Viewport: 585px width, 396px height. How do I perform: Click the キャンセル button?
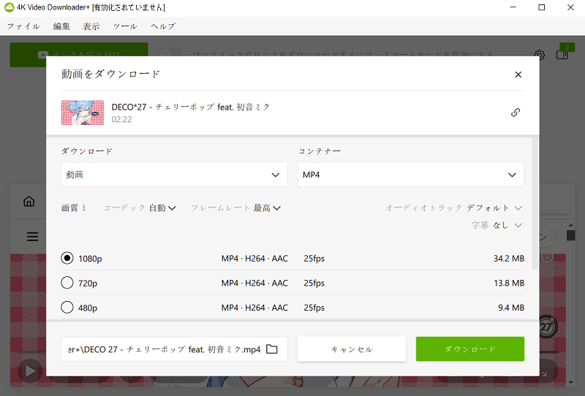click(x=352, y=349)
